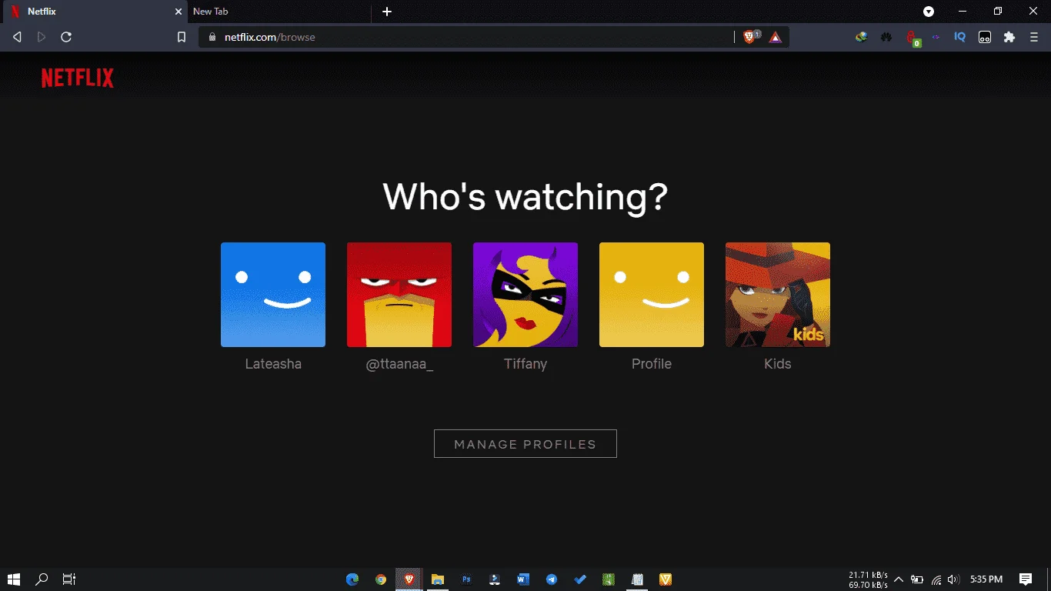Open Brave Rewards triangle icon
Viewport: 1051px width, 591px height.
(776, 37)
